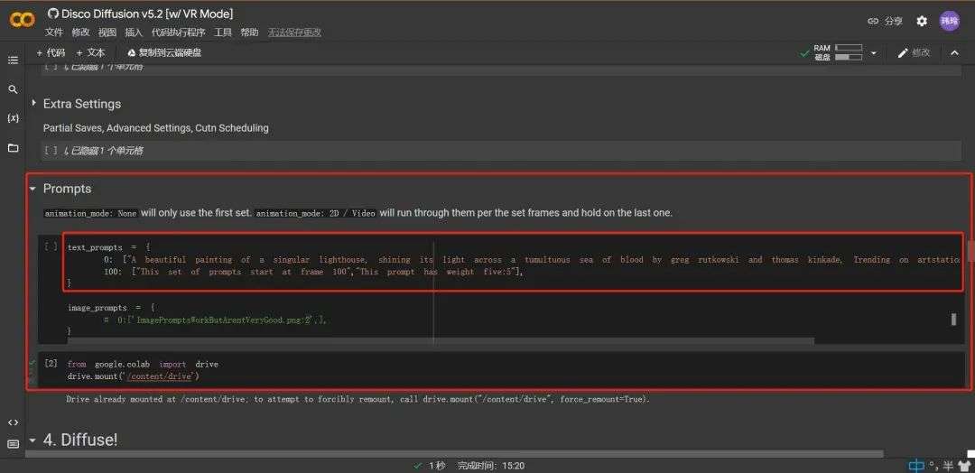
Task: Click the frame 100 prompt line
Action: pos(313,272)
